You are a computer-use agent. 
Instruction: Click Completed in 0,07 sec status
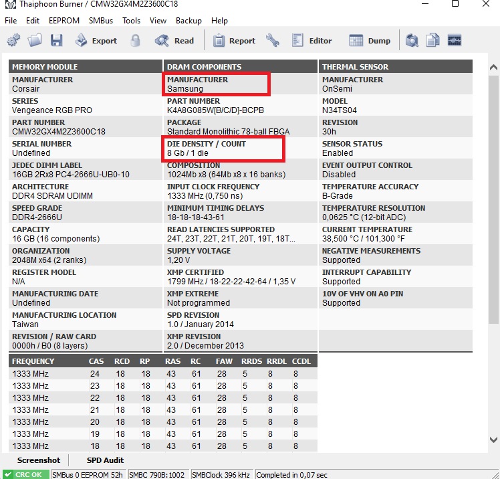pos(291,474)
